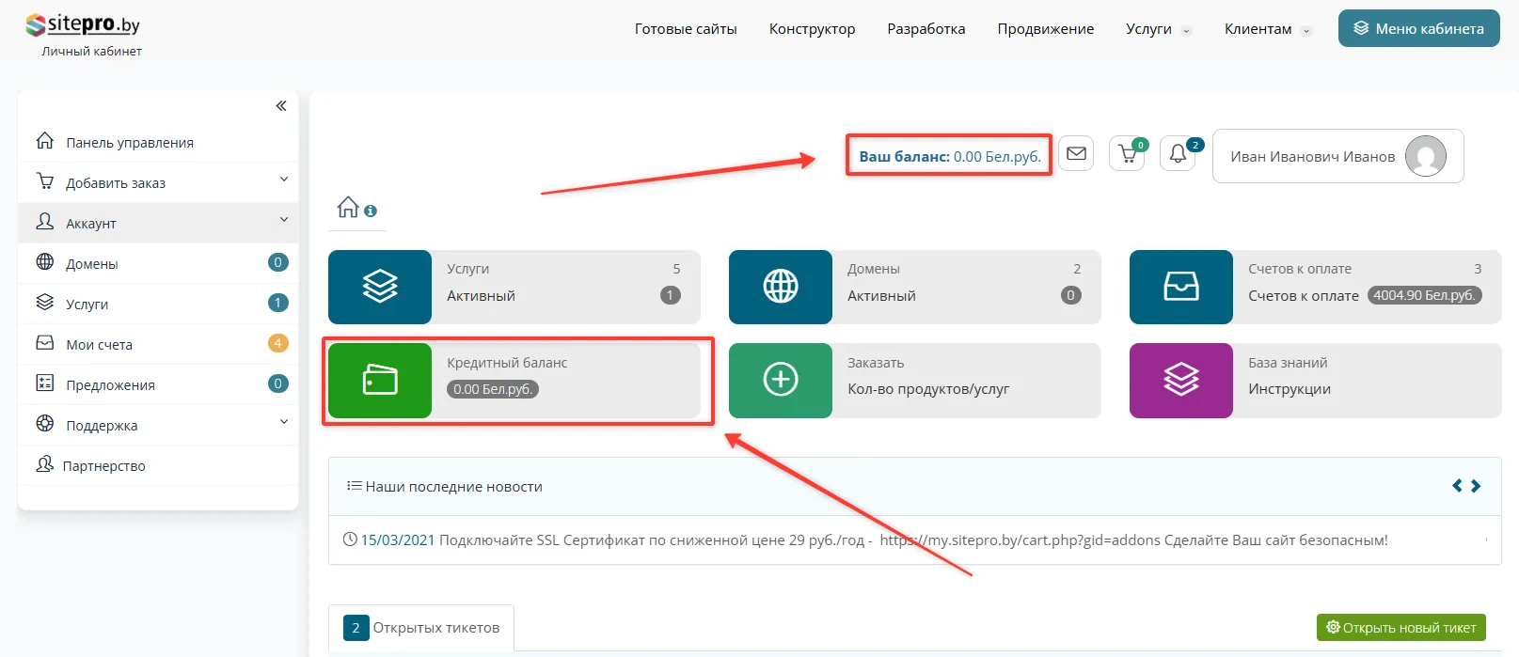Expand the Поддержка sidebar section

[283, 422]
